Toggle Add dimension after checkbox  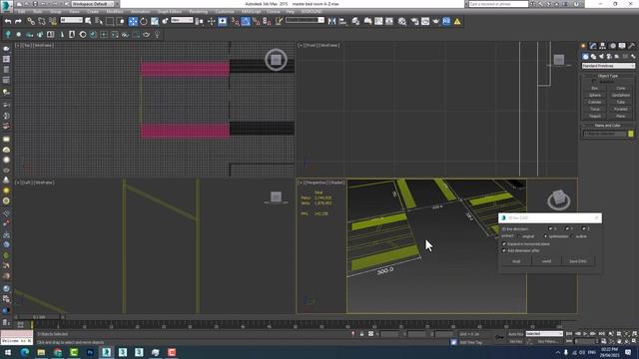click(x=504, y=250)
